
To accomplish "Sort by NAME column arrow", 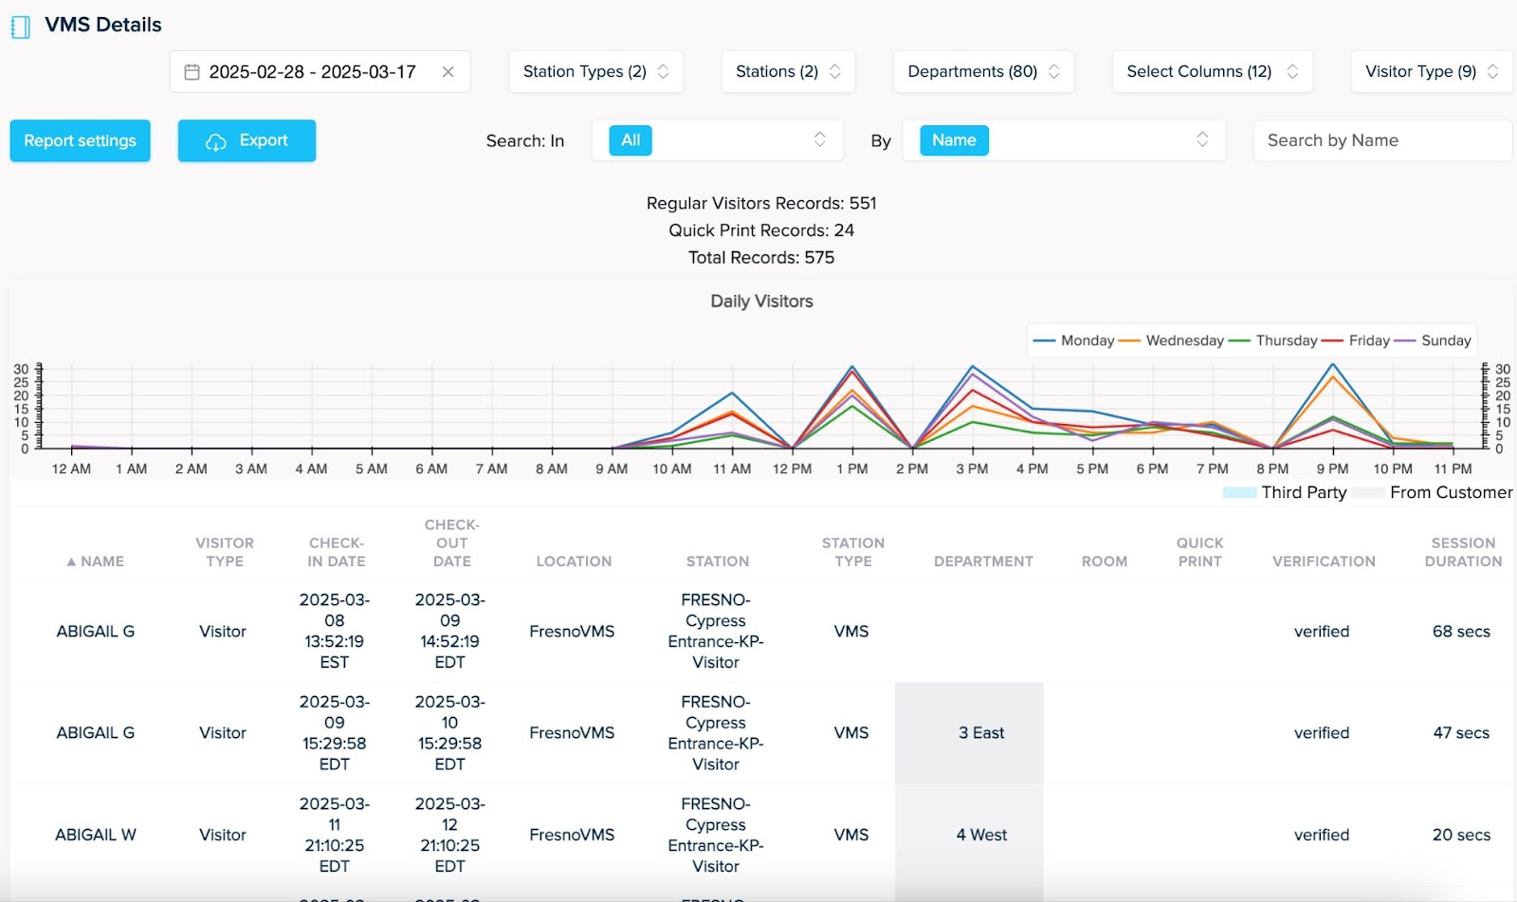I will tap(71, 561).
